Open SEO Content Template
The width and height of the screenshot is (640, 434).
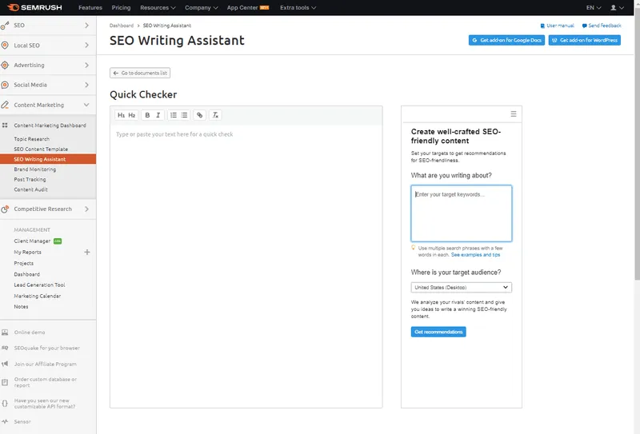tap(41, 149)
